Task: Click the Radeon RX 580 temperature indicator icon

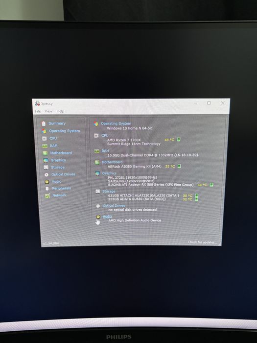Action: point(211,185)
